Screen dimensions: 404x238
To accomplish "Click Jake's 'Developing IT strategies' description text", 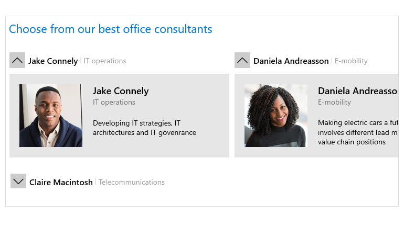I will pos(144,128).
